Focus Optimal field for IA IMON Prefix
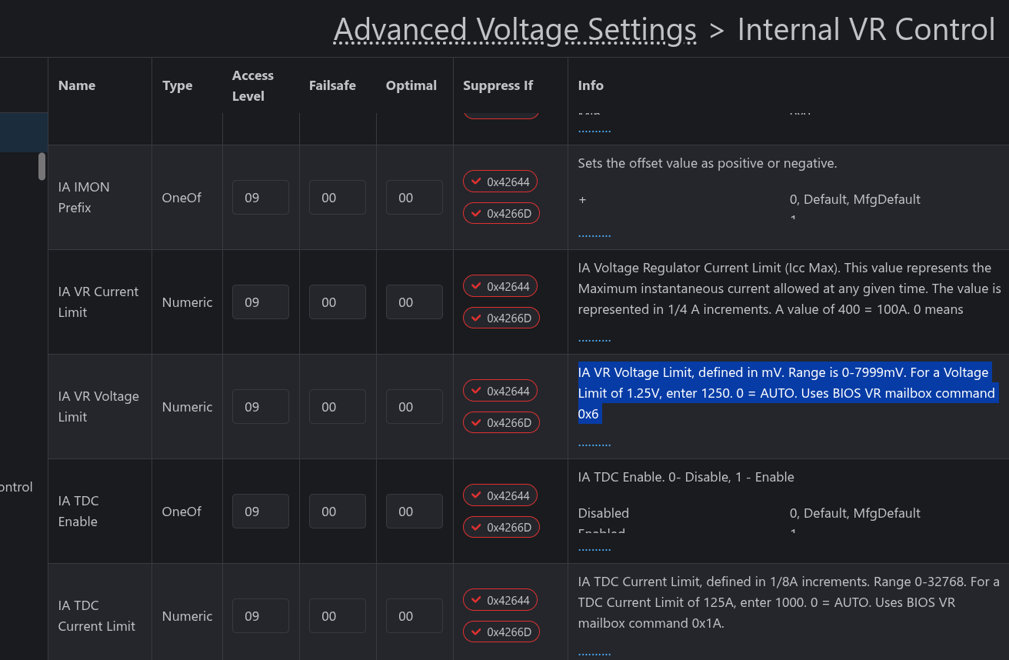1009x660 pixels. tap(415, 197)
